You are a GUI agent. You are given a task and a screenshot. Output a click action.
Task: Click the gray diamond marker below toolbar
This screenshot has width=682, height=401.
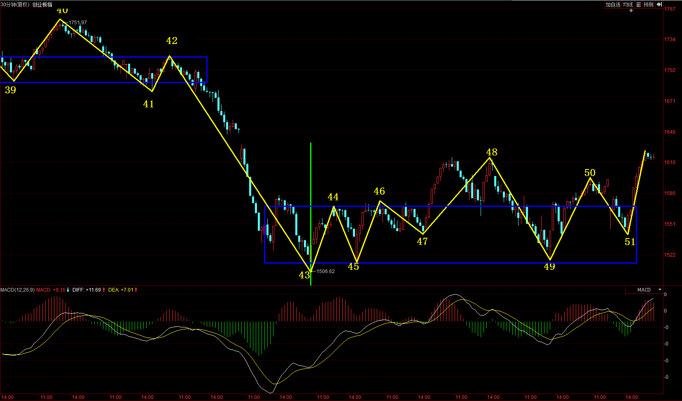click(x=631, y=10)
